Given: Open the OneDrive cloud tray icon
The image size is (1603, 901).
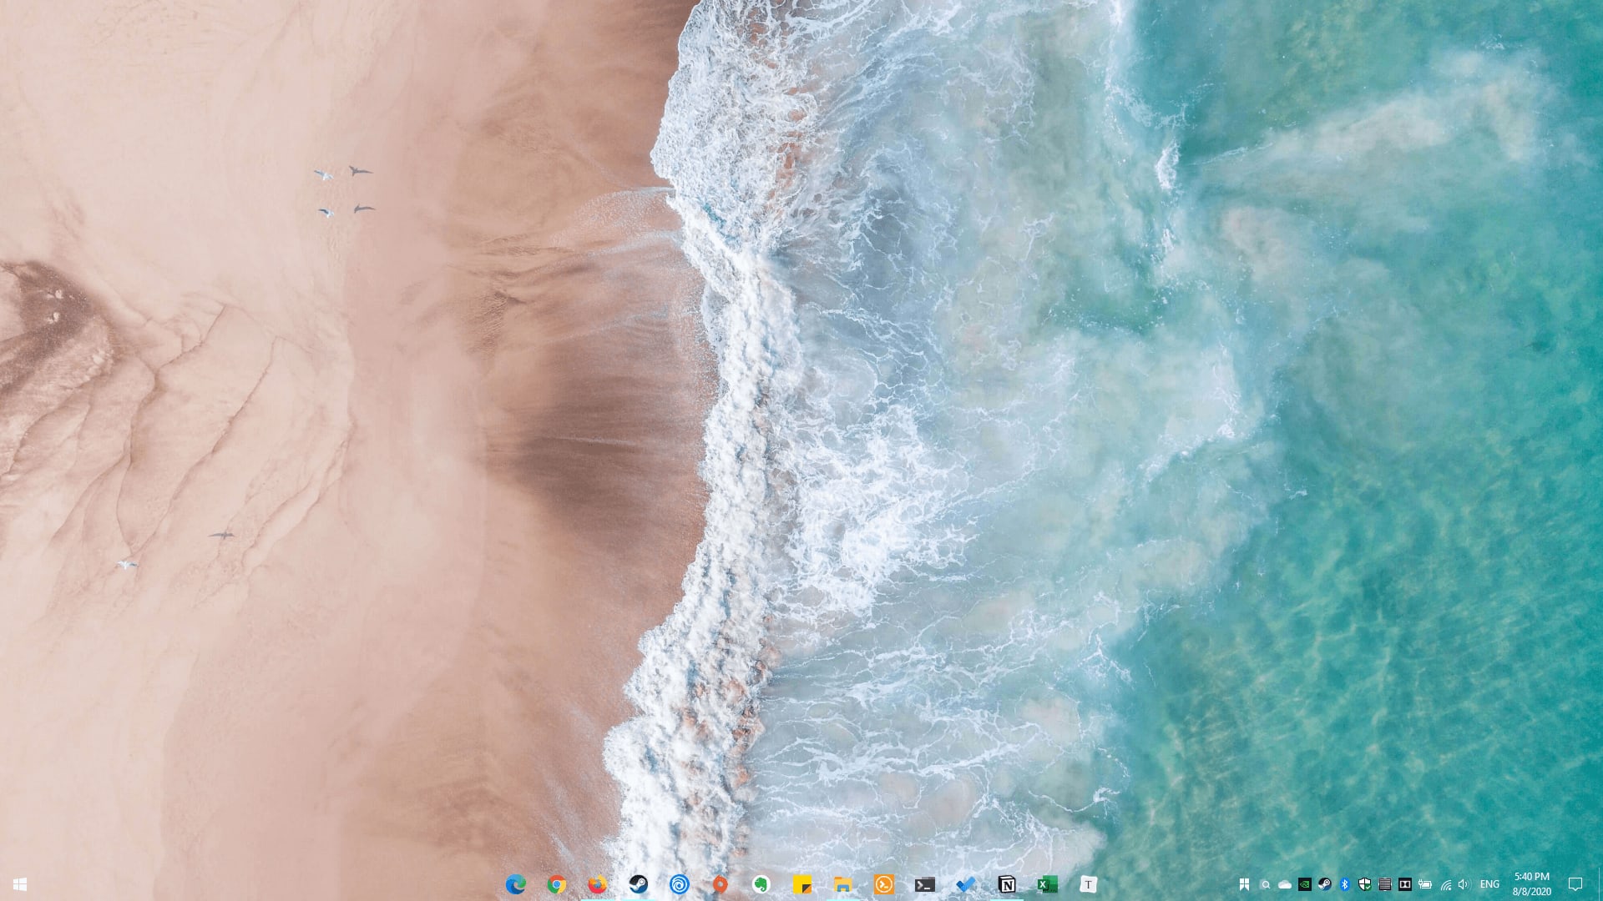Looking at the screenshot, I should tap(1285, 884).
